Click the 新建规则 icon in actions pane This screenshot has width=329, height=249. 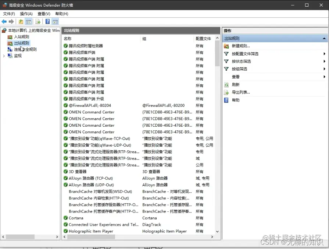click(226, 46)
